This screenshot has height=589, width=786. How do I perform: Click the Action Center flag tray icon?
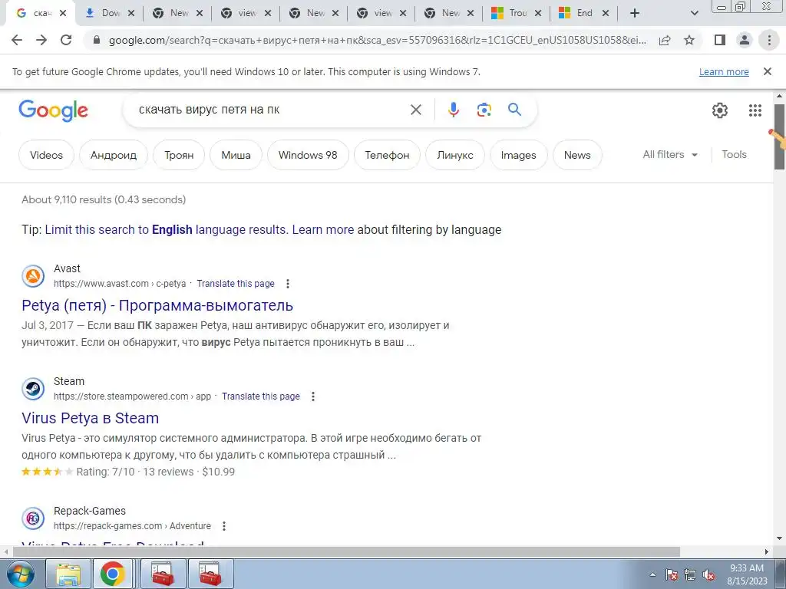click(671, 575)
